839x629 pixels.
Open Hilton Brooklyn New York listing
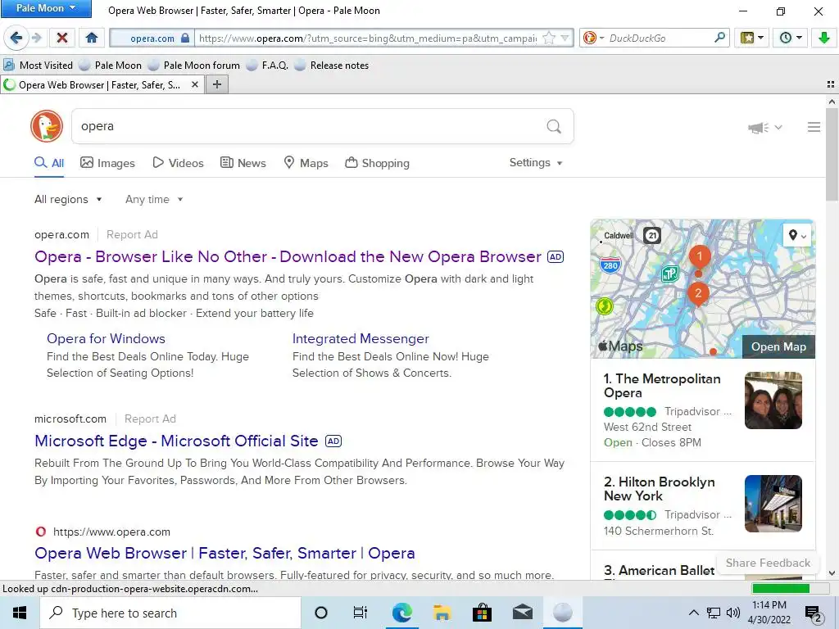coord(660,489)
